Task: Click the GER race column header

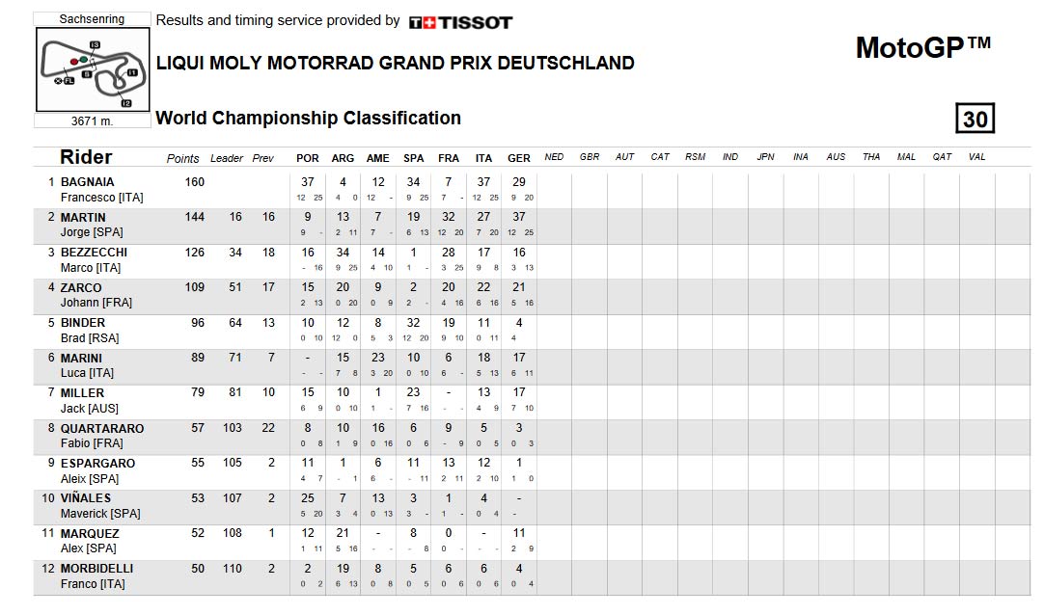Action: (519, 158)
